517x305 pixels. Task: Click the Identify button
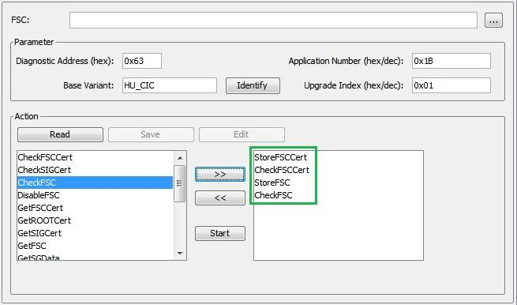[253, 85]
